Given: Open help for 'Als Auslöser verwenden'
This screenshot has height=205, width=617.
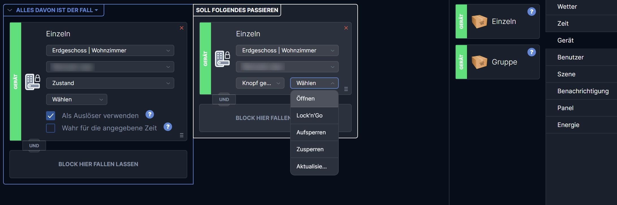Looking at the screenshot, I should 150,115.
